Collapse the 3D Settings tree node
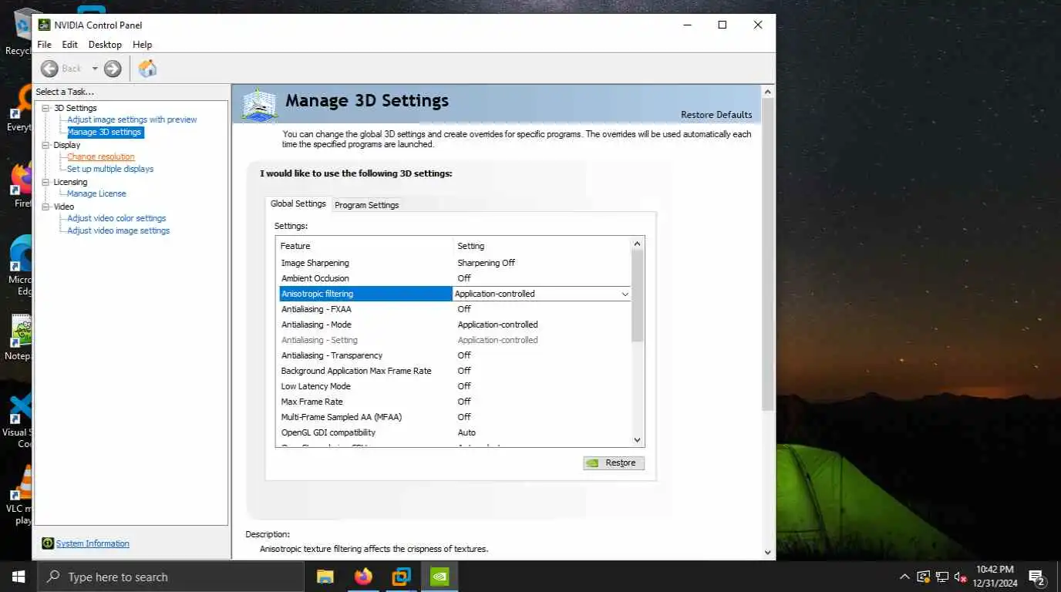Screen dimensions: 1061x592 point(45,108)
